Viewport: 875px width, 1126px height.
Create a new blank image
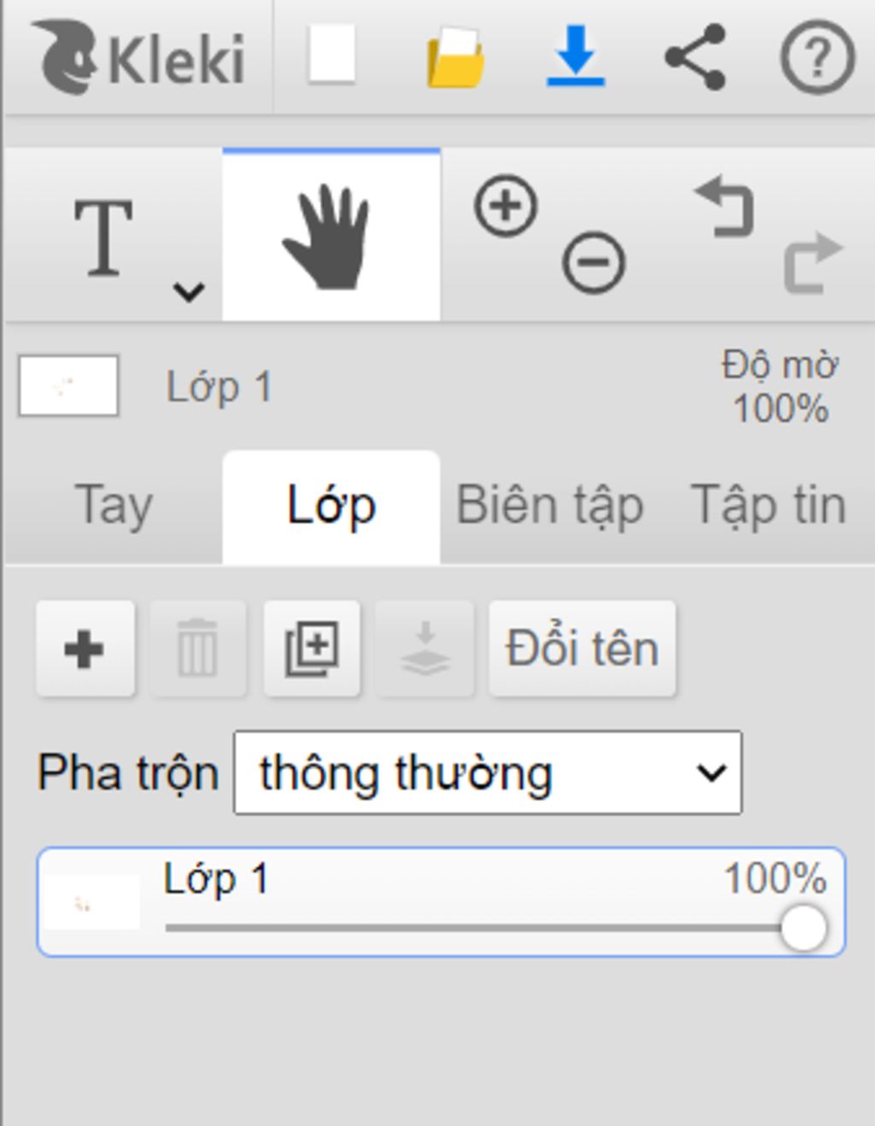332,56
